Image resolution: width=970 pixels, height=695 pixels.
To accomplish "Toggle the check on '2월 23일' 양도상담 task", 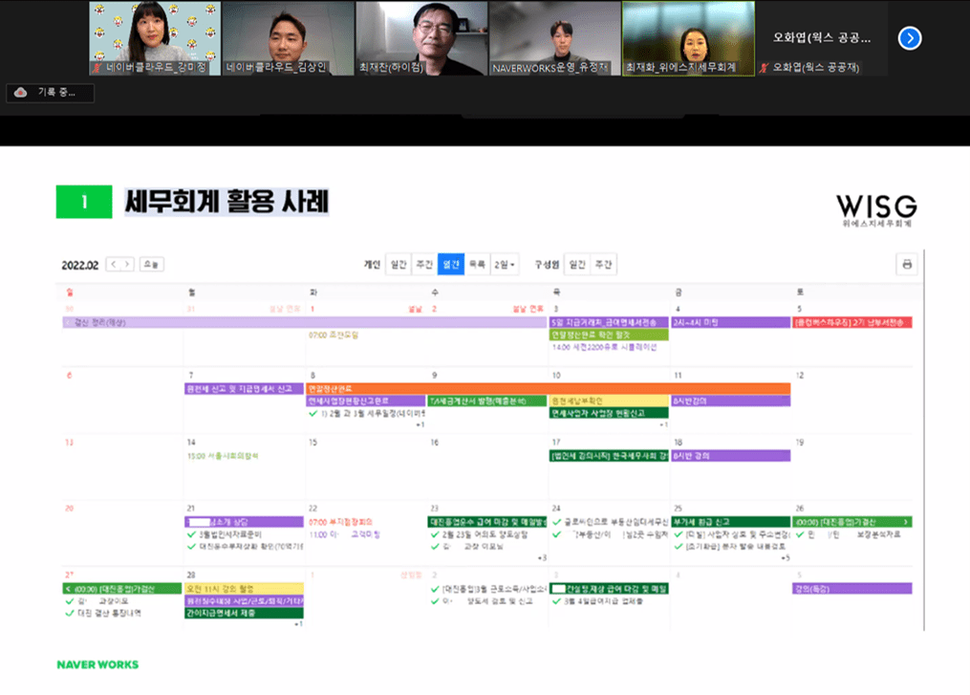I will coord(435,534).
